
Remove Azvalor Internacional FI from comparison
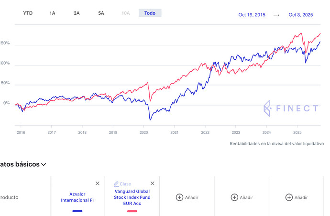coord(98,183)
